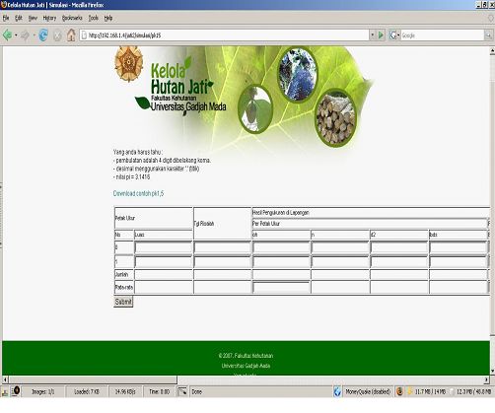495x413 pixels.
Task: Click the n field in second input row
Action: pos(340,262)
